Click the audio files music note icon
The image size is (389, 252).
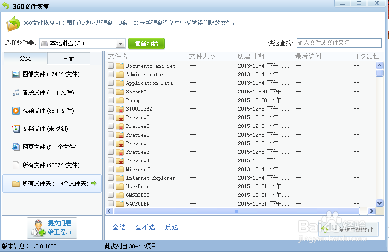click(x=16, y=92)
